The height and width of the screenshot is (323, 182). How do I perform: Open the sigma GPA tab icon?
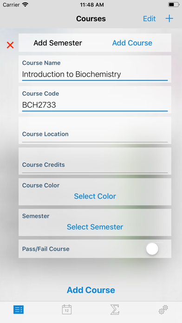pyautogui.click(x=115, y=310)
